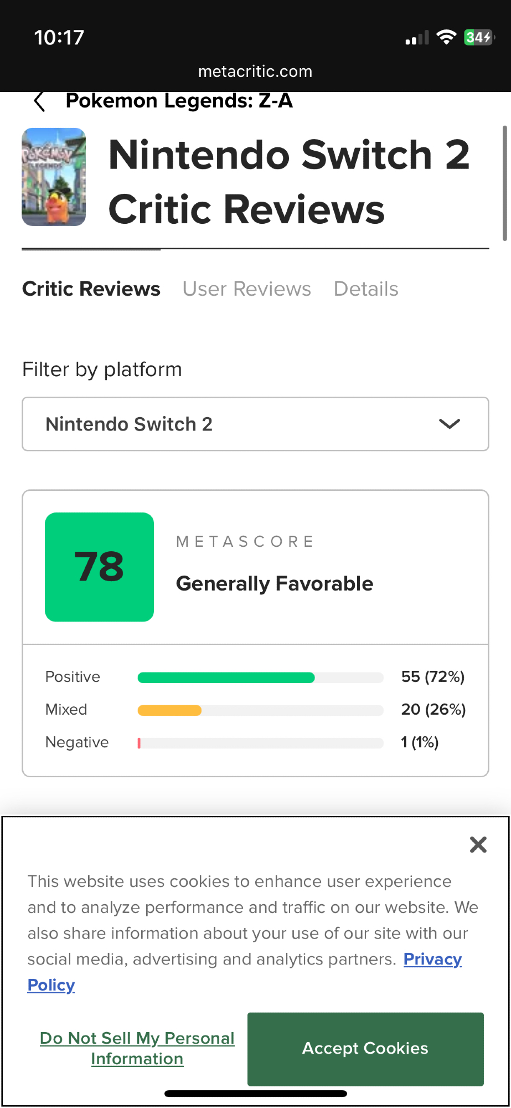This screenshot has height=1108, width=511.
Task: Tap the back chevron arrow
Action: [x=39, y=101]
